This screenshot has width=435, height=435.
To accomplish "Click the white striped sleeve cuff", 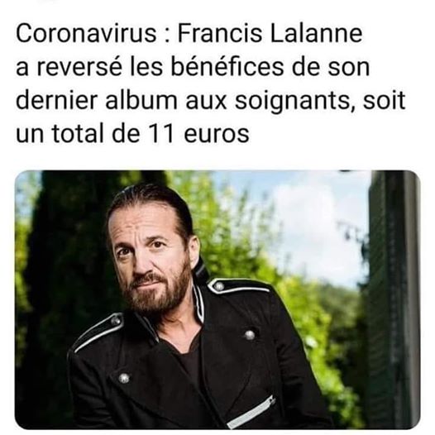I will pyautogui.click(x=251, y=412).
